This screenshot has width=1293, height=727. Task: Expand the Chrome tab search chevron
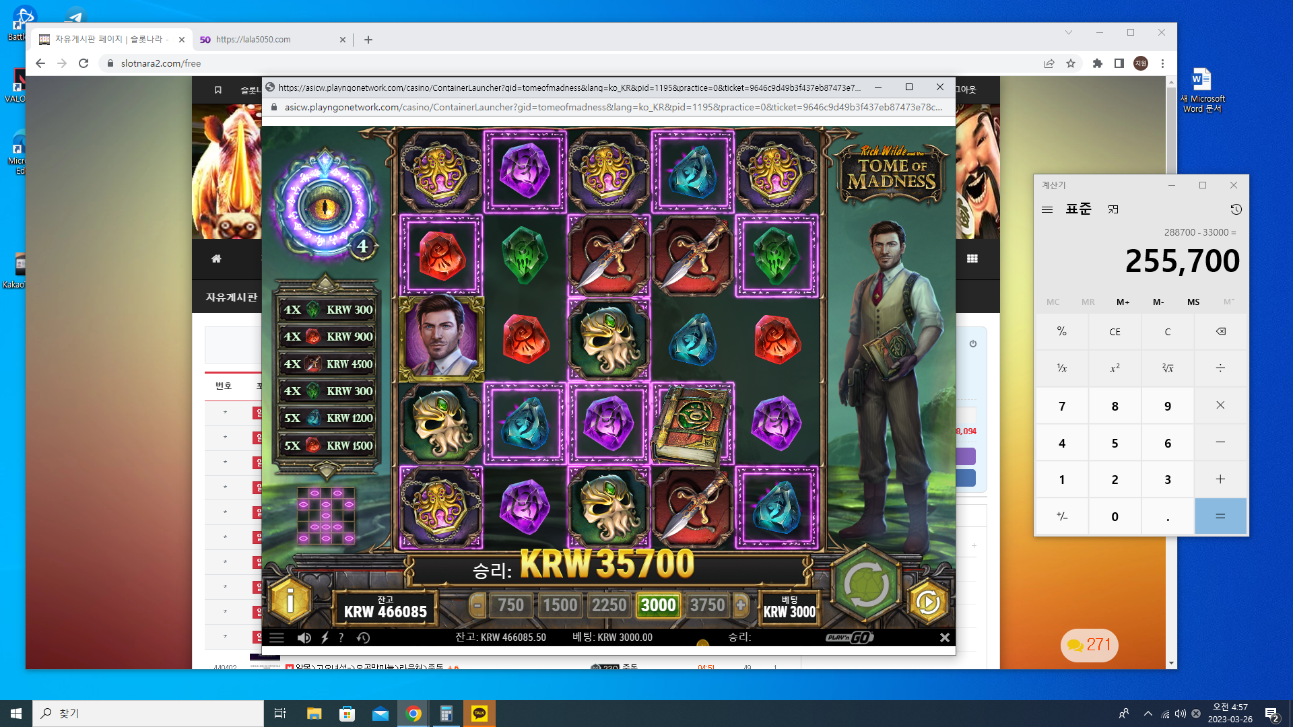(1069, 32)
